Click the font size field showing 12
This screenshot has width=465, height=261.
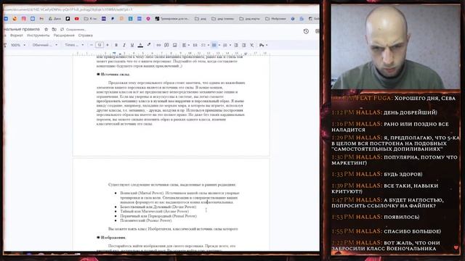coord(100,45)
